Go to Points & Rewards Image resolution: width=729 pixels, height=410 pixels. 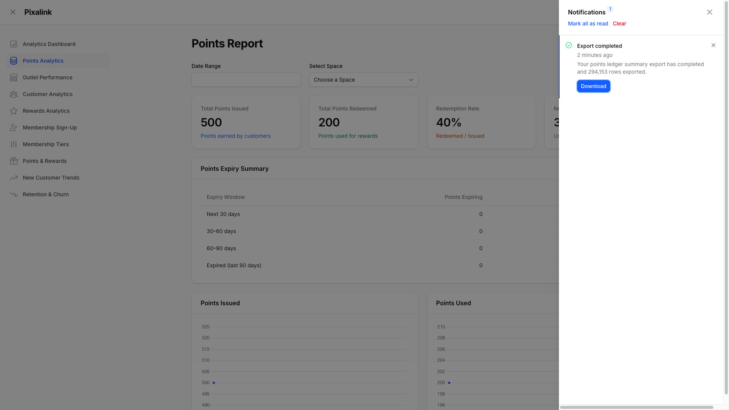coord(58,161)
